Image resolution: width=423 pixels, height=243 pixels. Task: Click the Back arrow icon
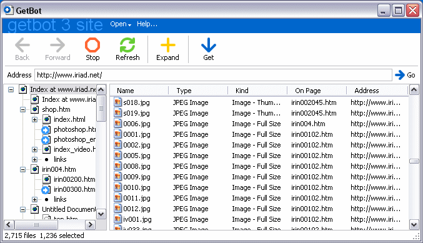(22, 45)
